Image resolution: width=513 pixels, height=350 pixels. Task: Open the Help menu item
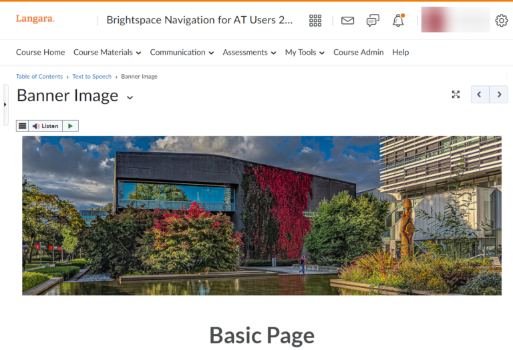401,52
